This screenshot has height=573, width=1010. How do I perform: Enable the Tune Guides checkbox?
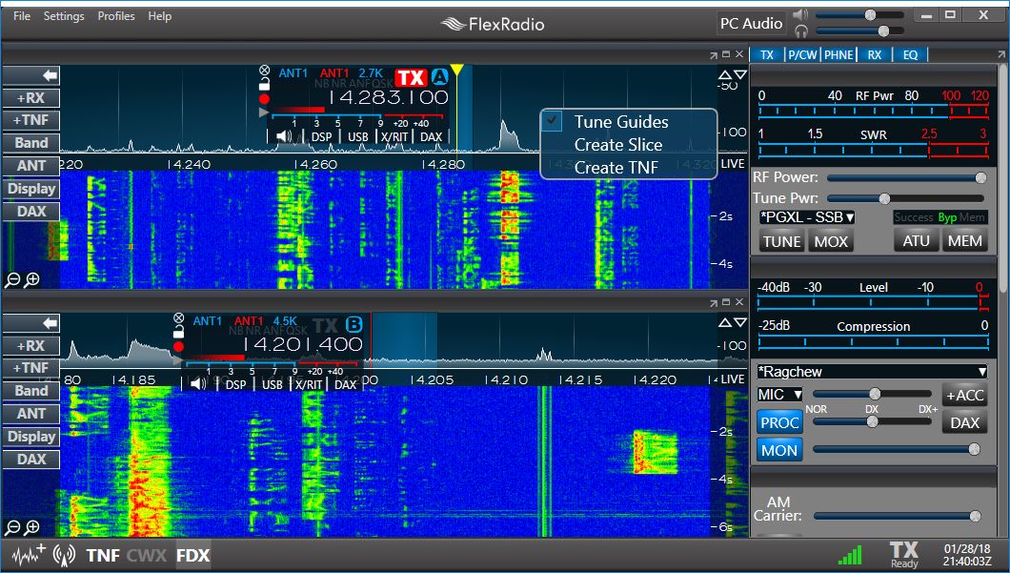551,122
